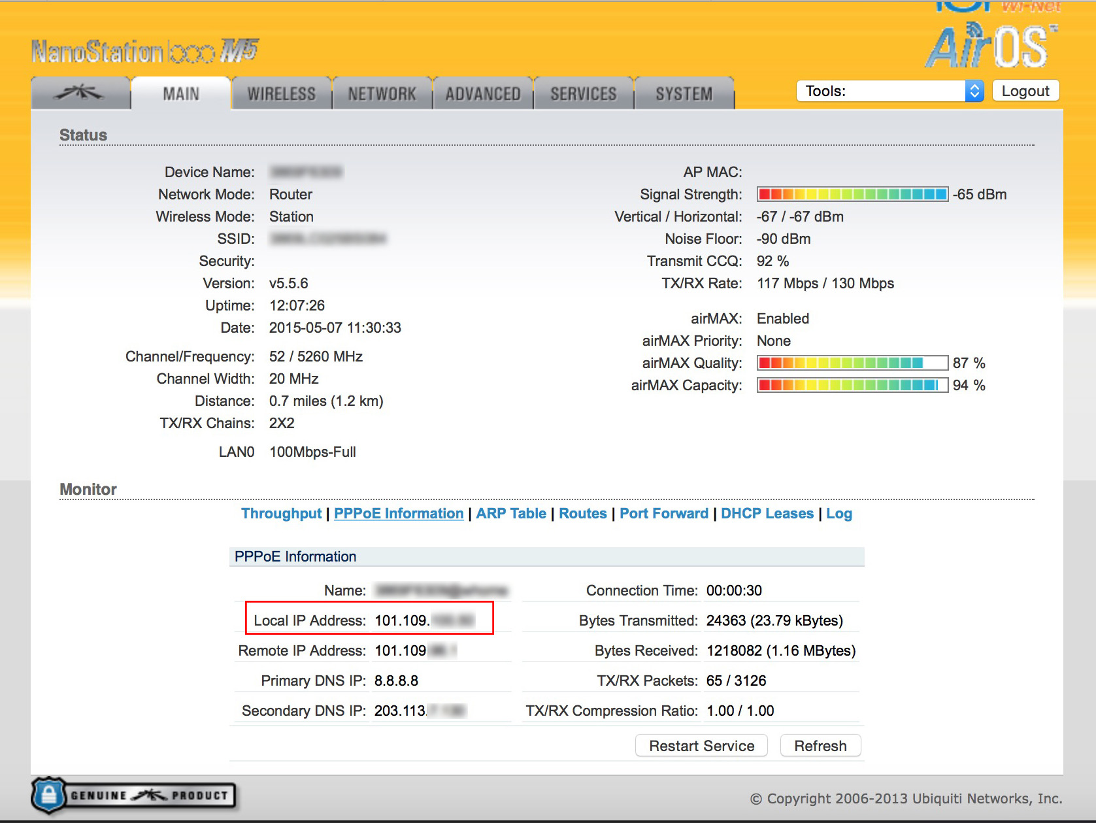The width and height of the screenshot is (1096, 823).
Task: Open the Routes monitor link
Action: (x=583, y=514)
